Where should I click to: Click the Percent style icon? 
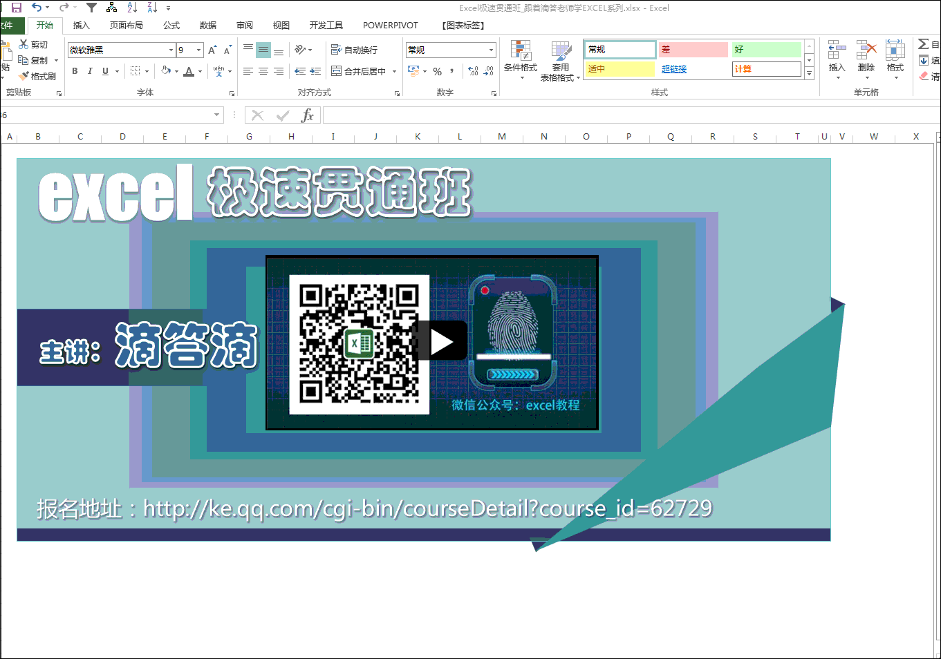[x=437, y=71]
